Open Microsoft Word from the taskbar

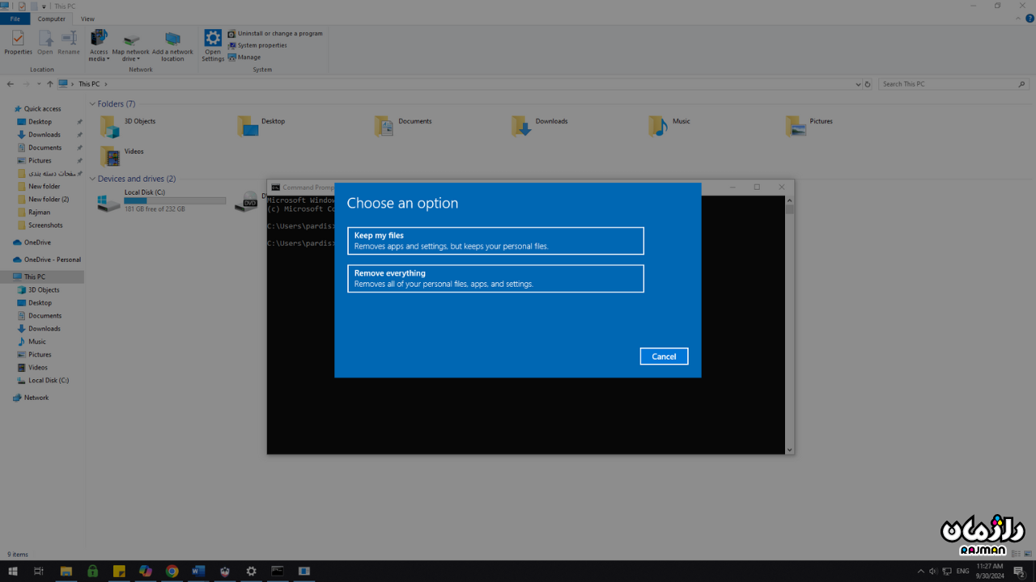point(198,571)
